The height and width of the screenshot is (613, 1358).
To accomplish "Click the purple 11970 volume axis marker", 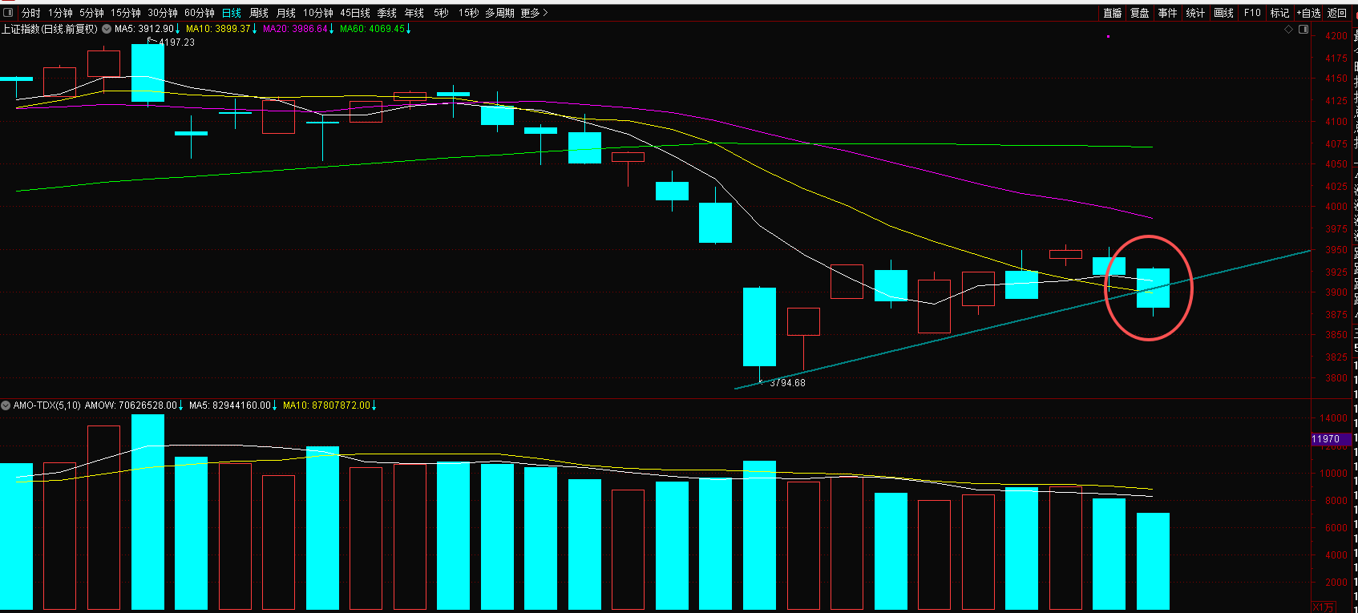I will pyautogui.click(x=1326, y=439).
